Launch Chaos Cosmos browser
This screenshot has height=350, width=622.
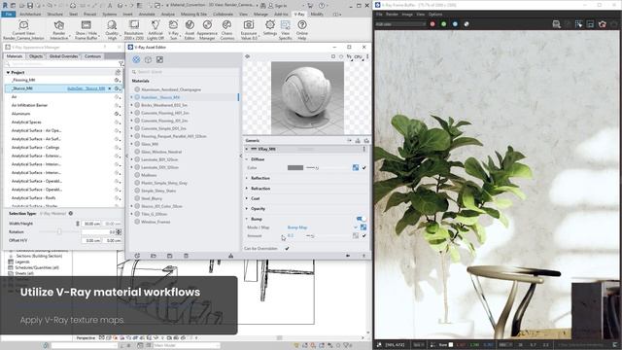[x=226, y=30]
